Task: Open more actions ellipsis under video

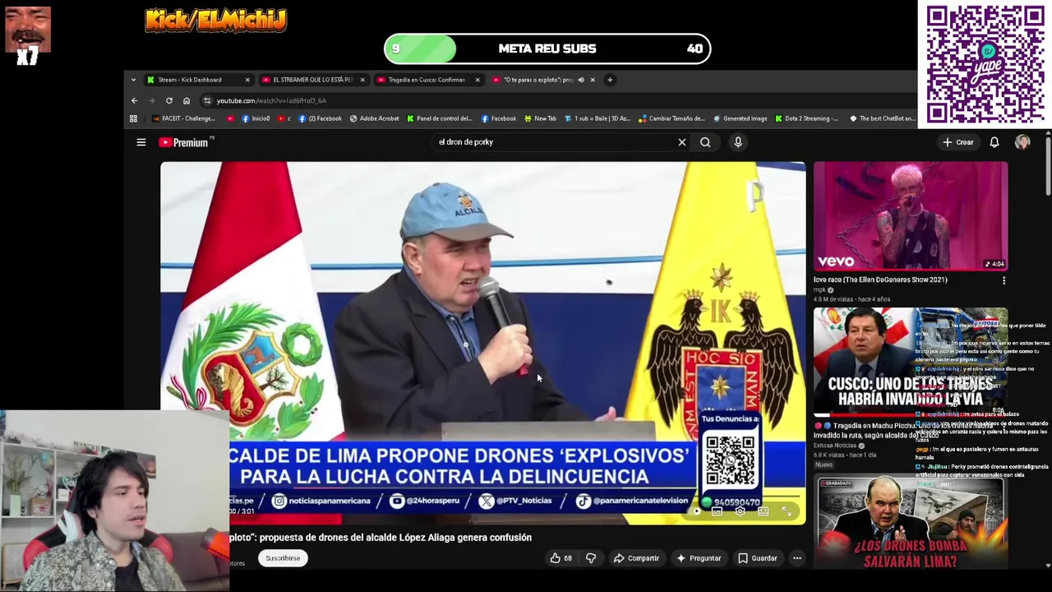Action: 796,558
